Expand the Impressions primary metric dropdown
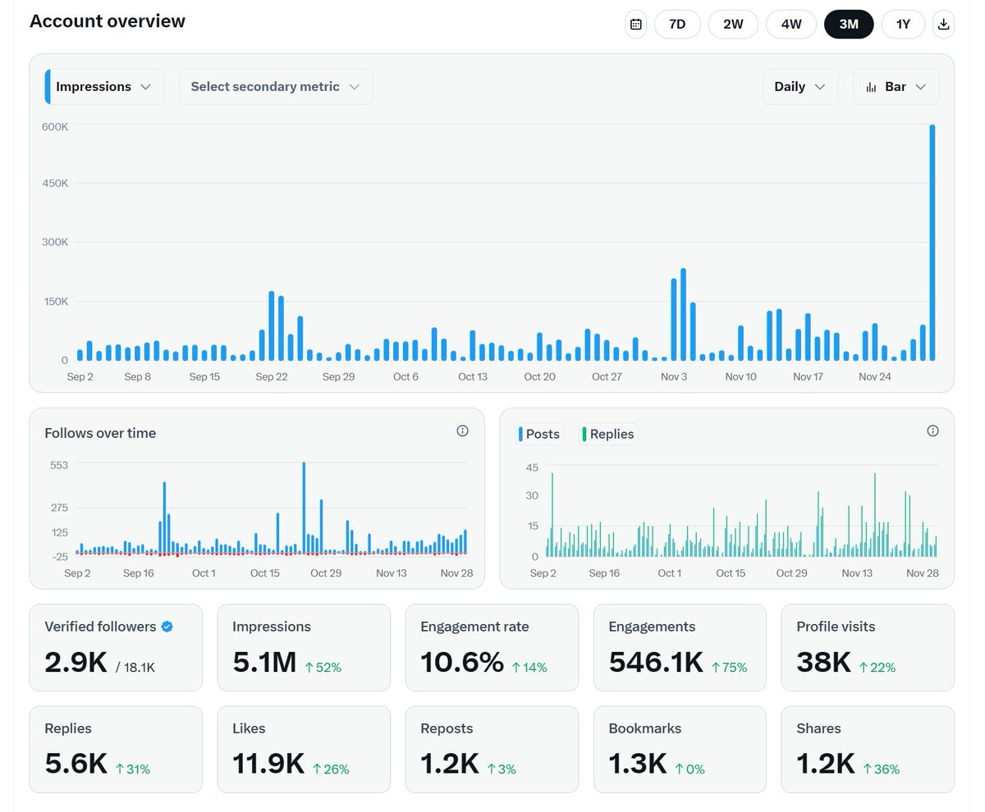The height and width of the screenshot is (812, 985). pos(105,87)
